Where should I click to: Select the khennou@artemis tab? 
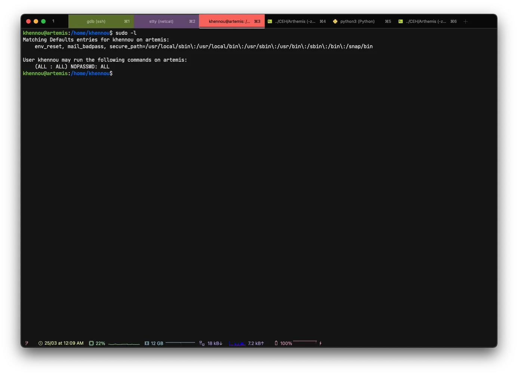(x=229, y=22)
